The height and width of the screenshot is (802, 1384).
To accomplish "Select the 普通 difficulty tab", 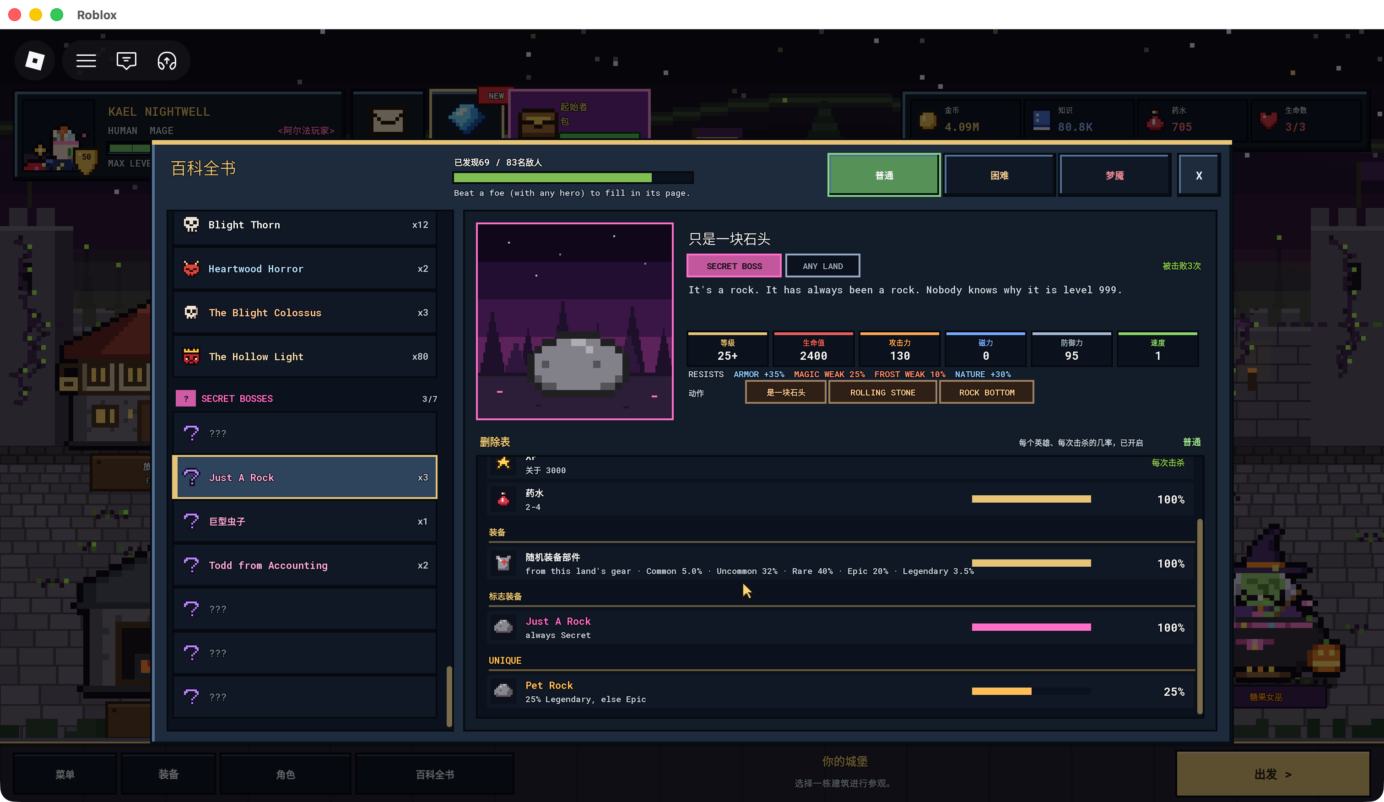I will coord(884,175).
